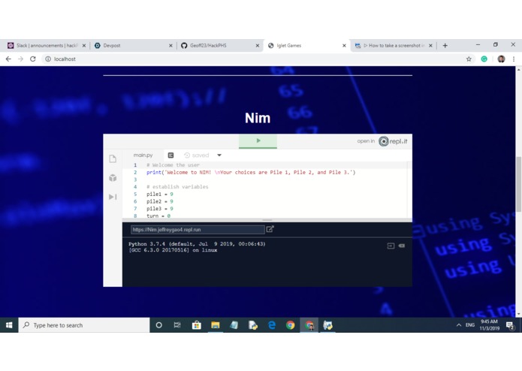Reload the localhost page
Screen dimensions: 522x371
coord(32,59)
